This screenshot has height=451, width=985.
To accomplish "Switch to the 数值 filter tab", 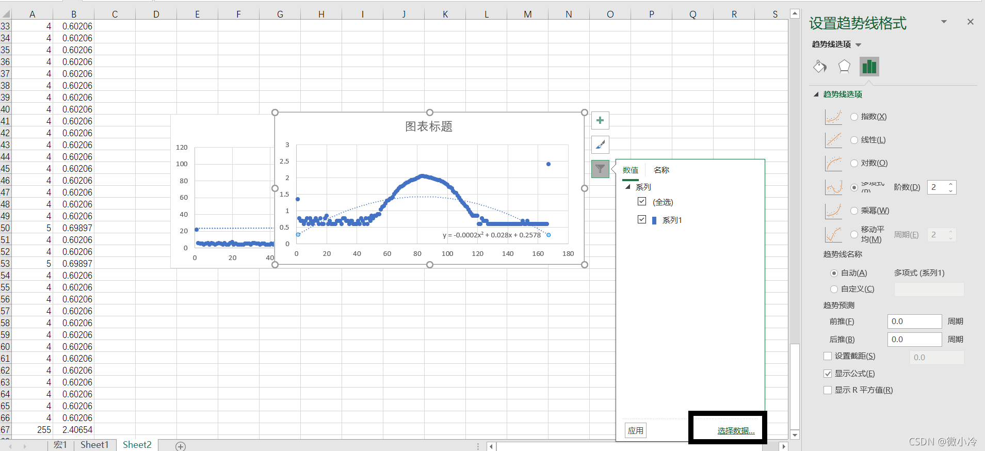I will pos(631,170).
